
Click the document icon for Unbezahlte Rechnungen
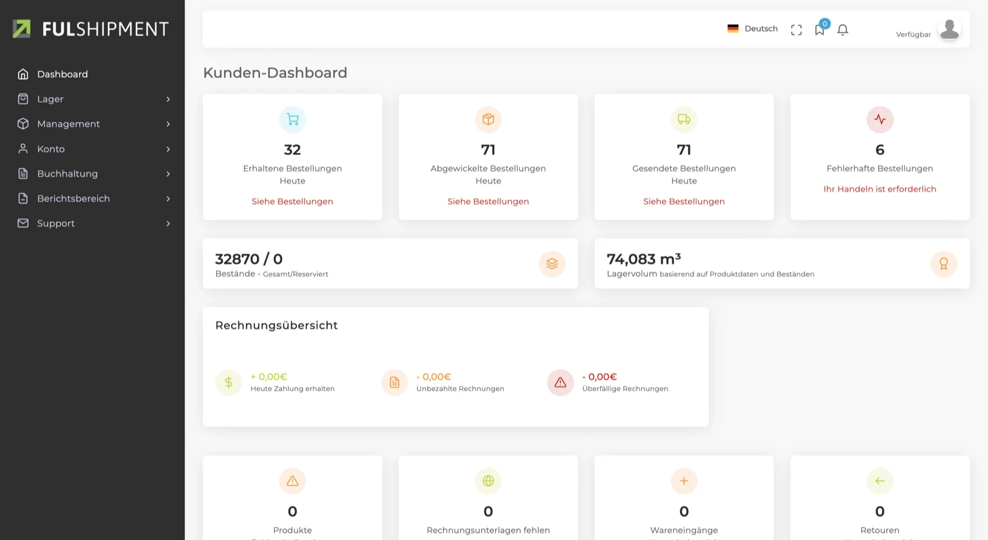[395, 383]
